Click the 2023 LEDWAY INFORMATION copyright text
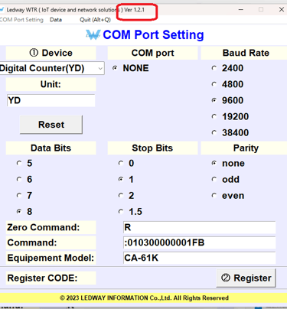287x309 pixels. 144,298
